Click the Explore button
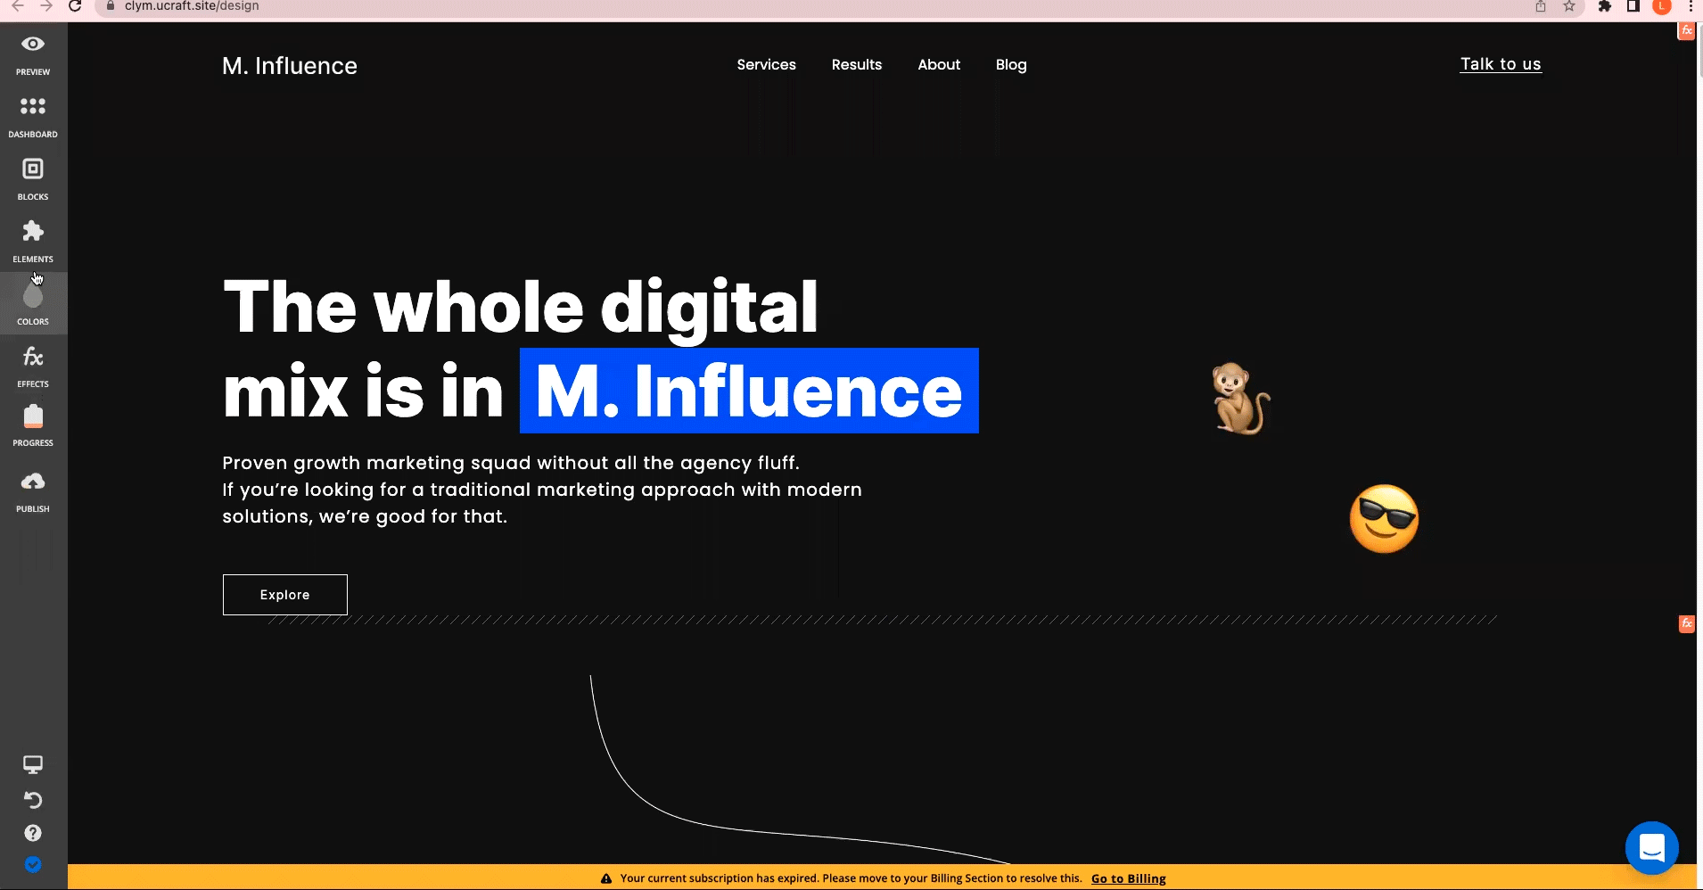This screenshot has height=890, width=1703. click(285, 595)
